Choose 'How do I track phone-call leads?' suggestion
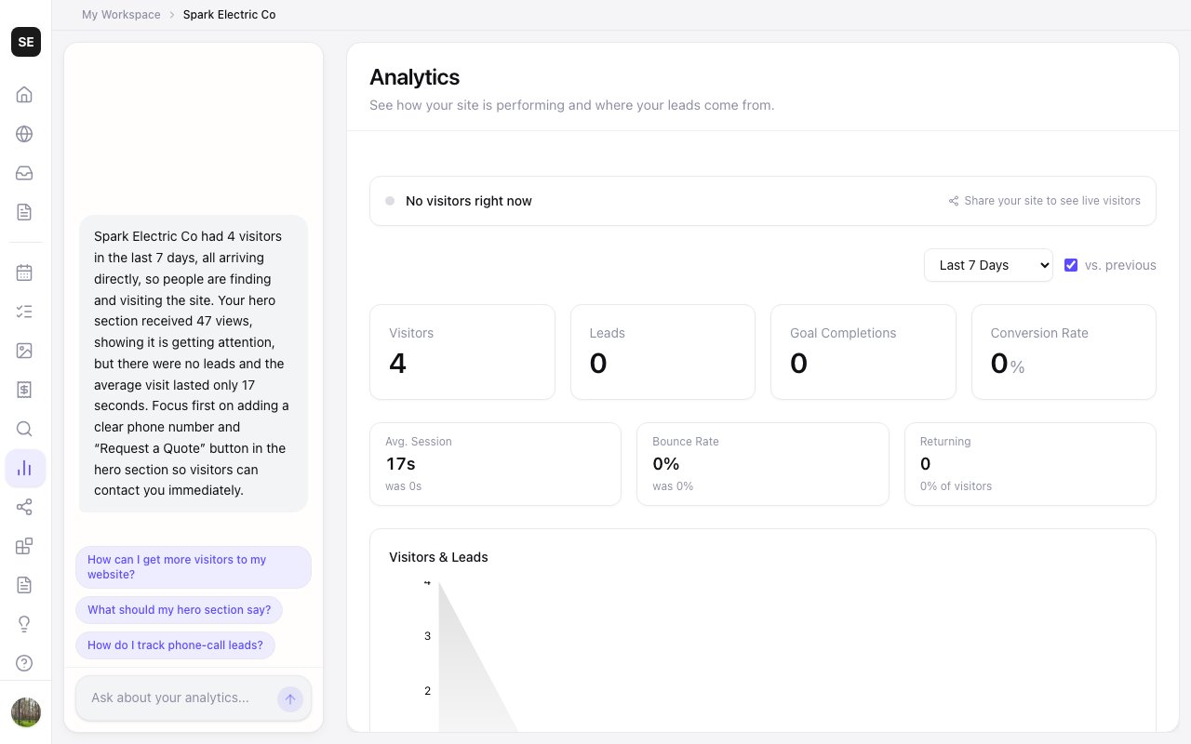Screen dimensions: 1191x744 (175, 645)
